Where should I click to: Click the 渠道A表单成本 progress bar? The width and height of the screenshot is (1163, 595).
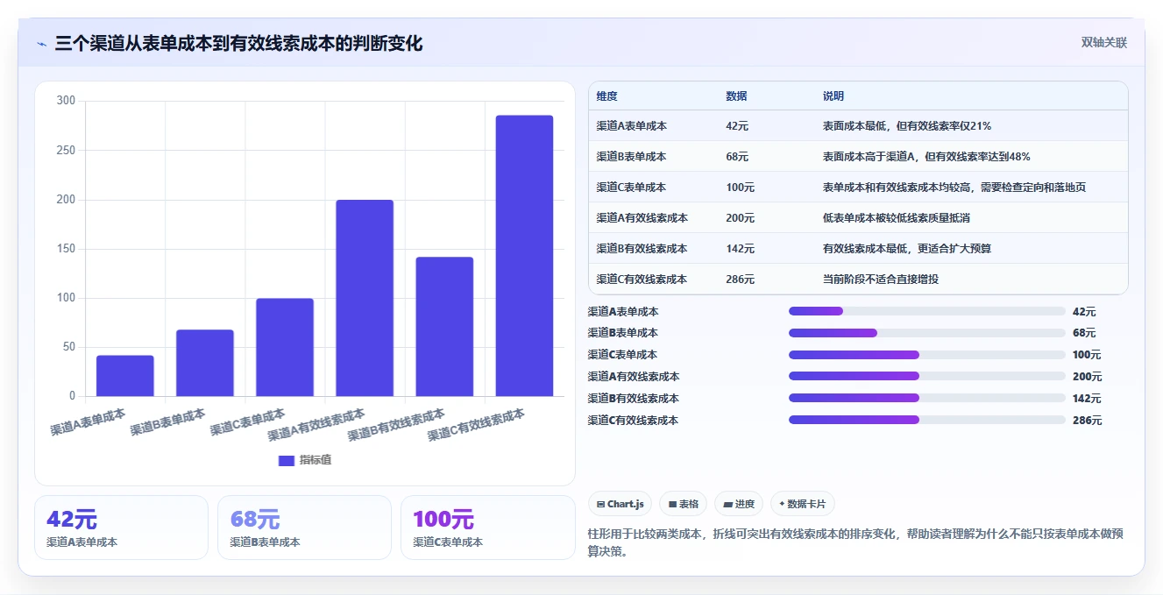pyautogui.click(x=926, y=311)
